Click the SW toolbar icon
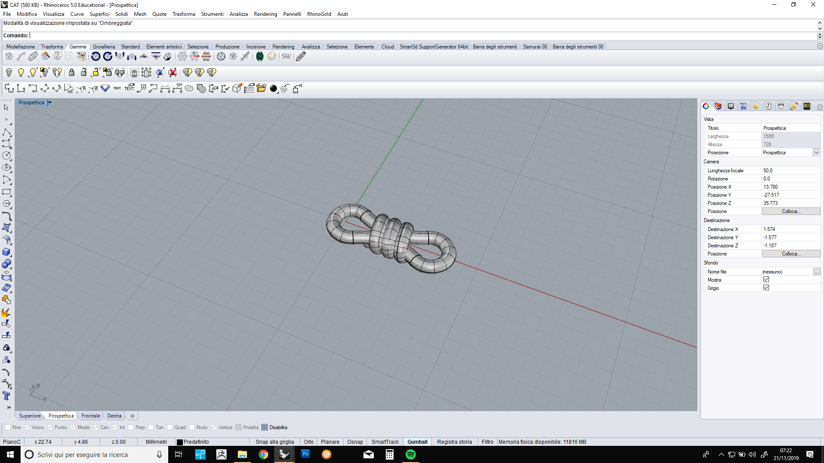Screen dimensions: 824x463 [286, 56]
